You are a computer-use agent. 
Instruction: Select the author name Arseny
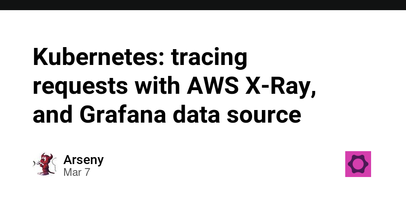83,160
